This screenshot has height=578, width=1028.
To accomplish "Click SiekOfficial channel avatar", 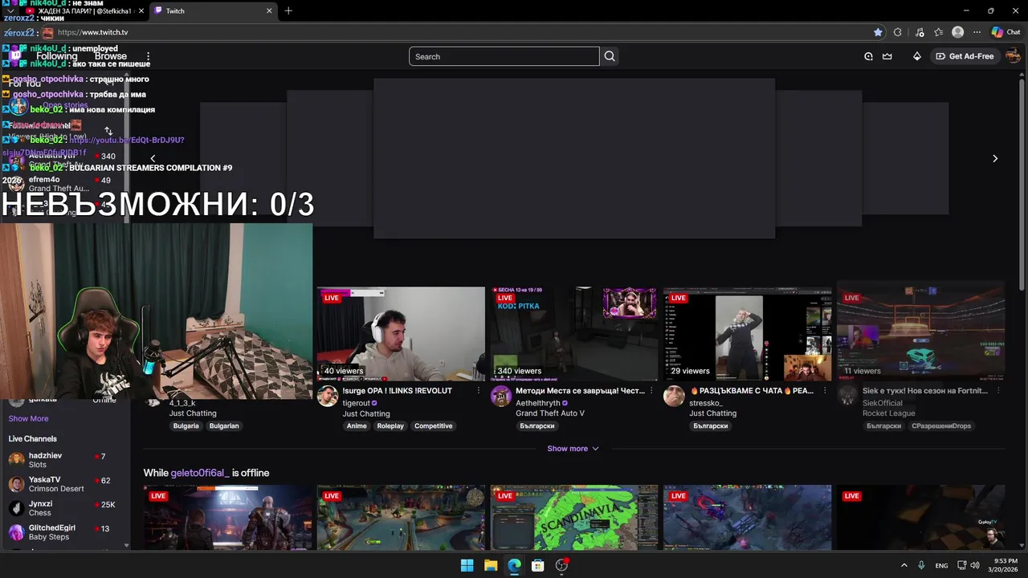I will click(847, 396).
